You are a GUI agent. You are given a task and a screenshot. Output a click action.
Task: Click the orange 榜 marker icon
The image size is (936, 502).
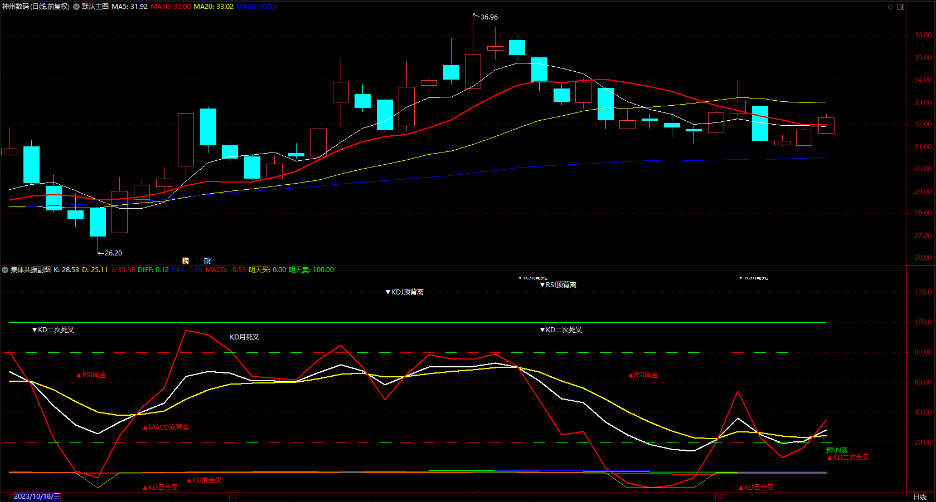click(186, 261)
